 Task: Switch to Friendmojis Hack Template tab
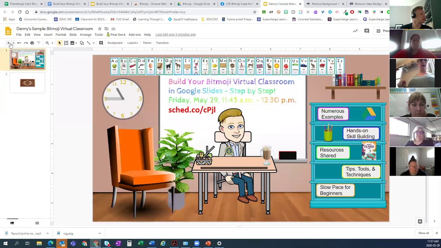[23, 4]
